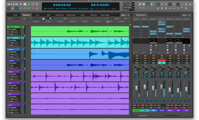Open the Tuner insert on Lead Gtr channel
The height and width of the screenshot is (120, 199).
tap(161, 22)
